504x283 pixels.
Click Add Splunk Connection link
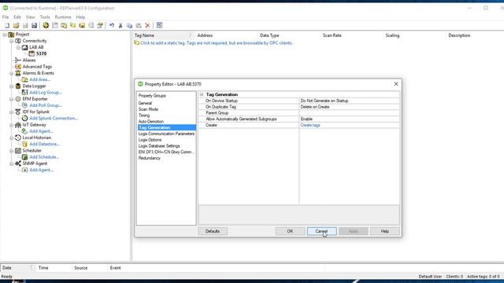click(x=54, y=119)
